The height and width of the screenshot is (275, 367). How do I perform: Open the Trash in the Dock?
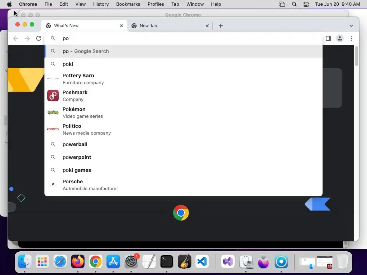[342, 261]
